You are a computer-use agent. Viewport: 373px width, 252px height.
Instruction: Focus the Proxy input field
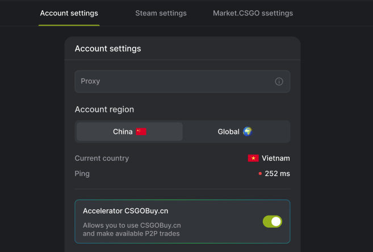pyautogui.click(x=182, y=81)
